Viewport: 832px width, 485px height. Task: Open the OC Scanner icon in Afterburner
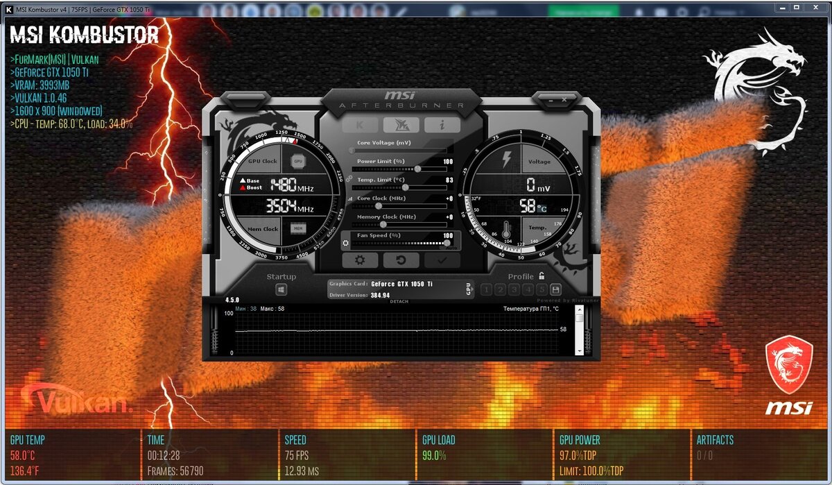point(401,125)
